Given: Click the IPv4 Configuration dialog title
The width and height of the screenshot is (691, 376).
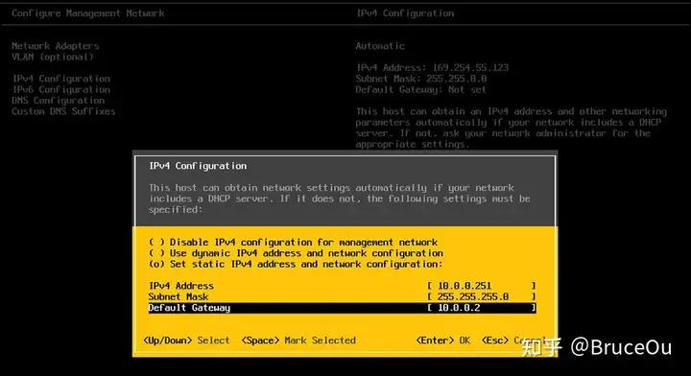Looking at the screenshot, I should point(198,166).
